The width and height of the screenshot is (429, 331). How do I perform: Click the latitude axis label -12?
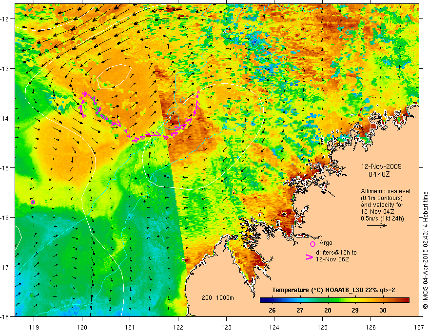(x=5, y=19)
